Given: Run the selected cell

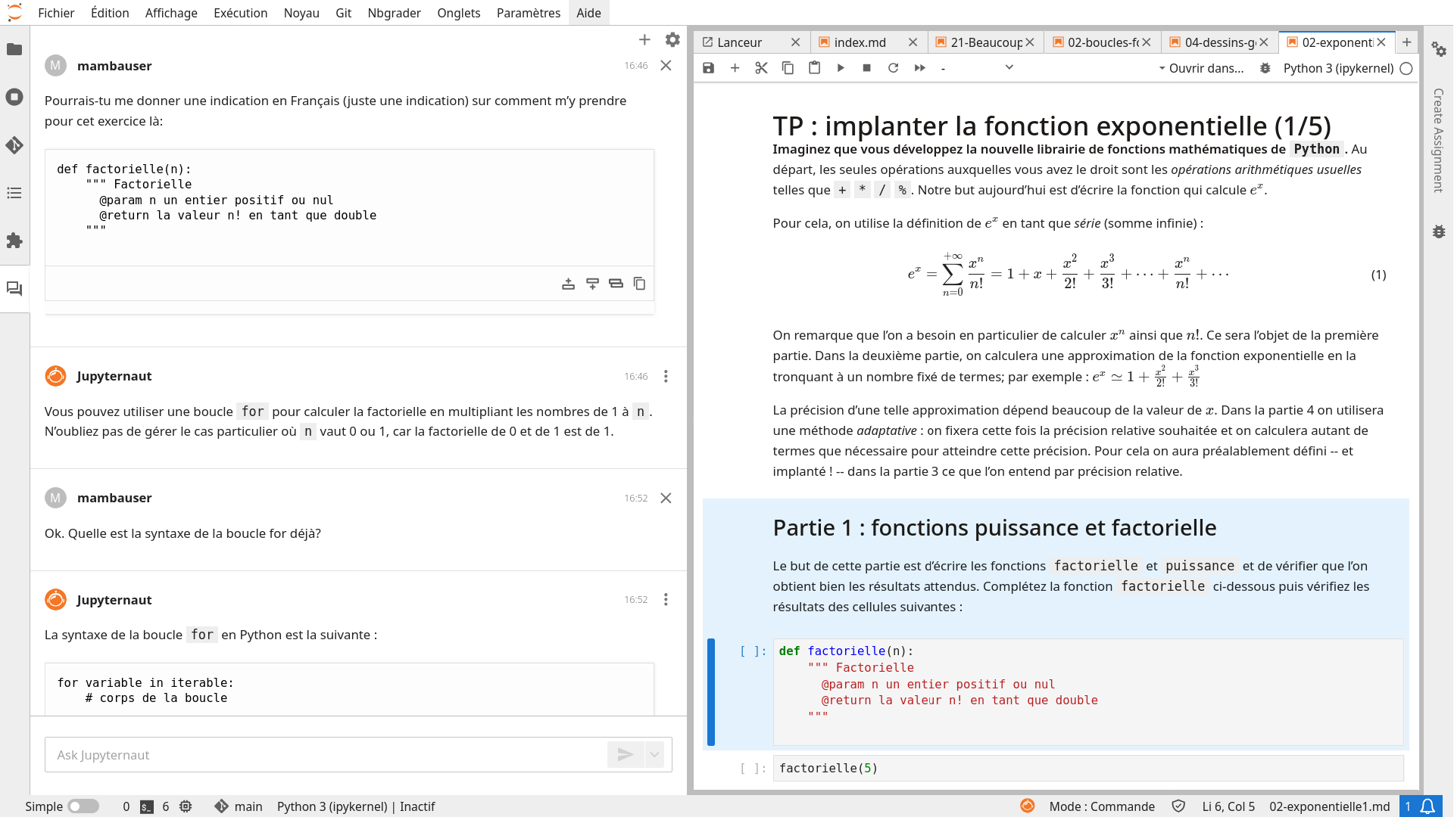Looking at the screenshot, I should (x=841, y=68).
